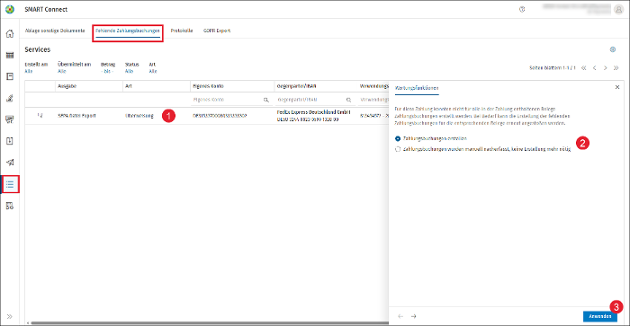This screenshot has width=630, height=326.
Task: Jump to first page of results
Action: click(584, 68)
